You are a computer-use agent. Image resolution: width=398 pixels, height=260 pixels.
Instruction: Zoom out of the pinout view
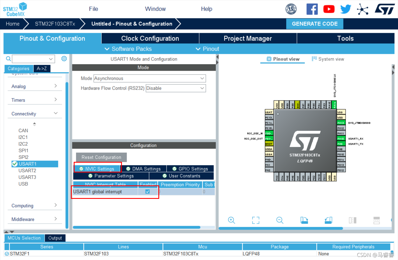click(x=280, y=220)
